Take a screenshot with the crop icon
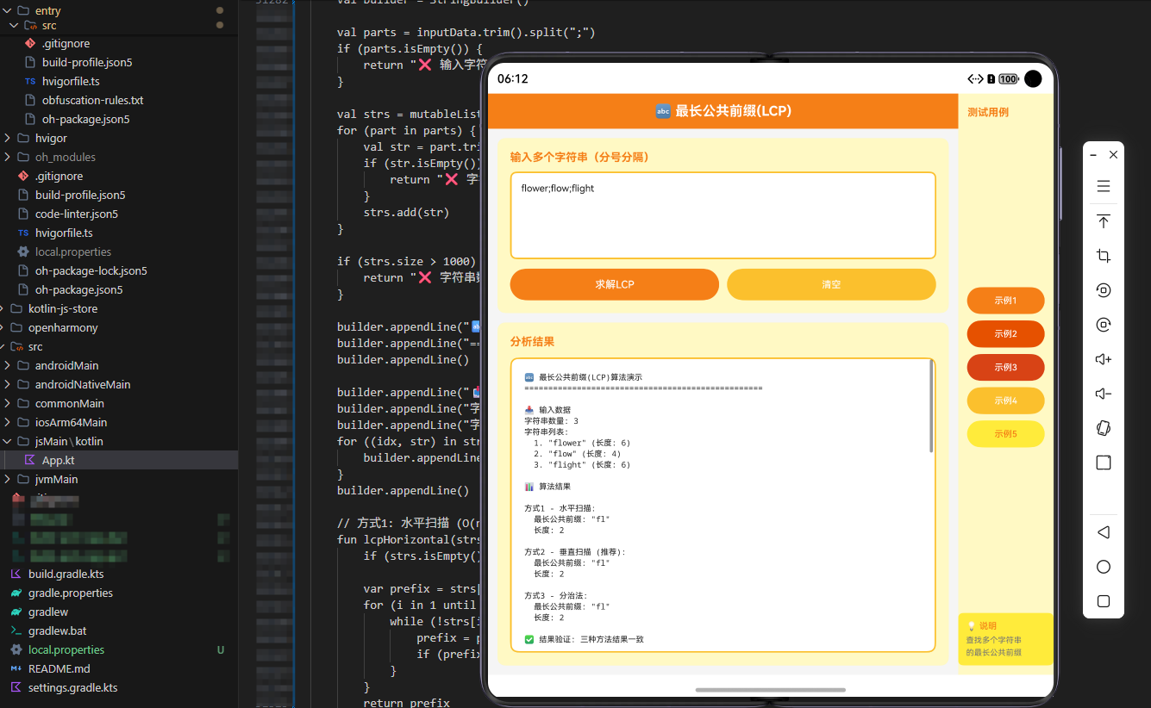 1103,256
